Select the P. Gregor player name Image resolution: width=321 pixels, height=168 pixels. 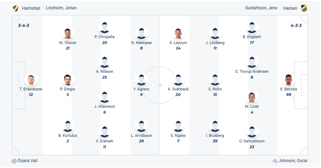point(68,89)
